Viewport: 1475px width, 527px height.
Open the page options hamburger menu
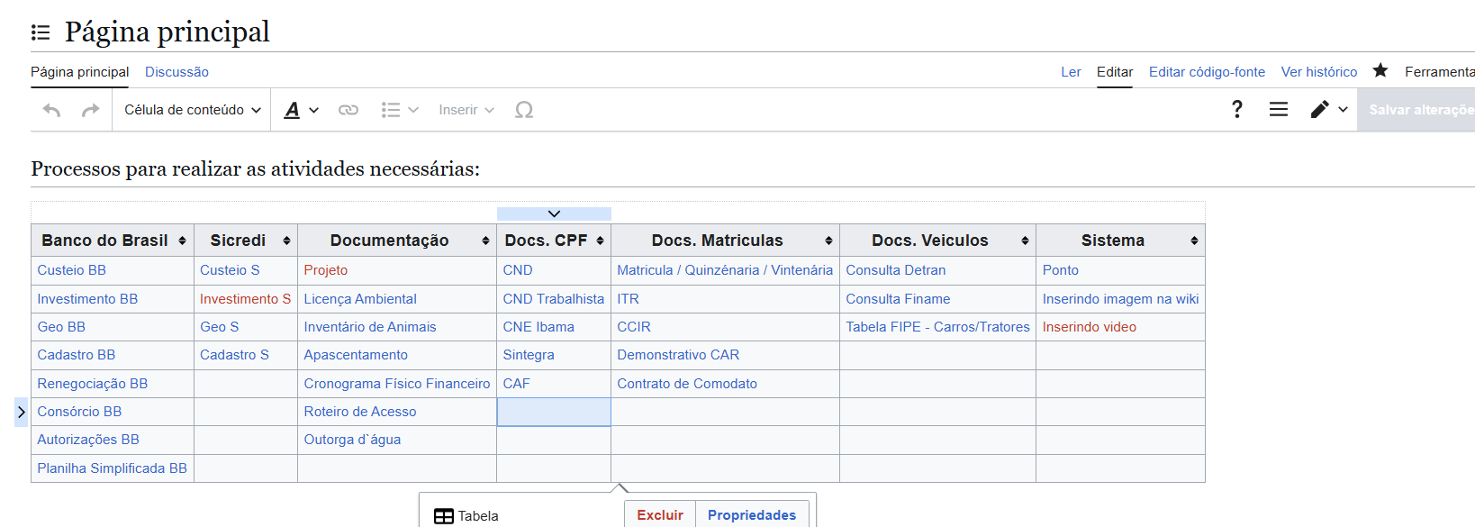(x=1278, y=109)
